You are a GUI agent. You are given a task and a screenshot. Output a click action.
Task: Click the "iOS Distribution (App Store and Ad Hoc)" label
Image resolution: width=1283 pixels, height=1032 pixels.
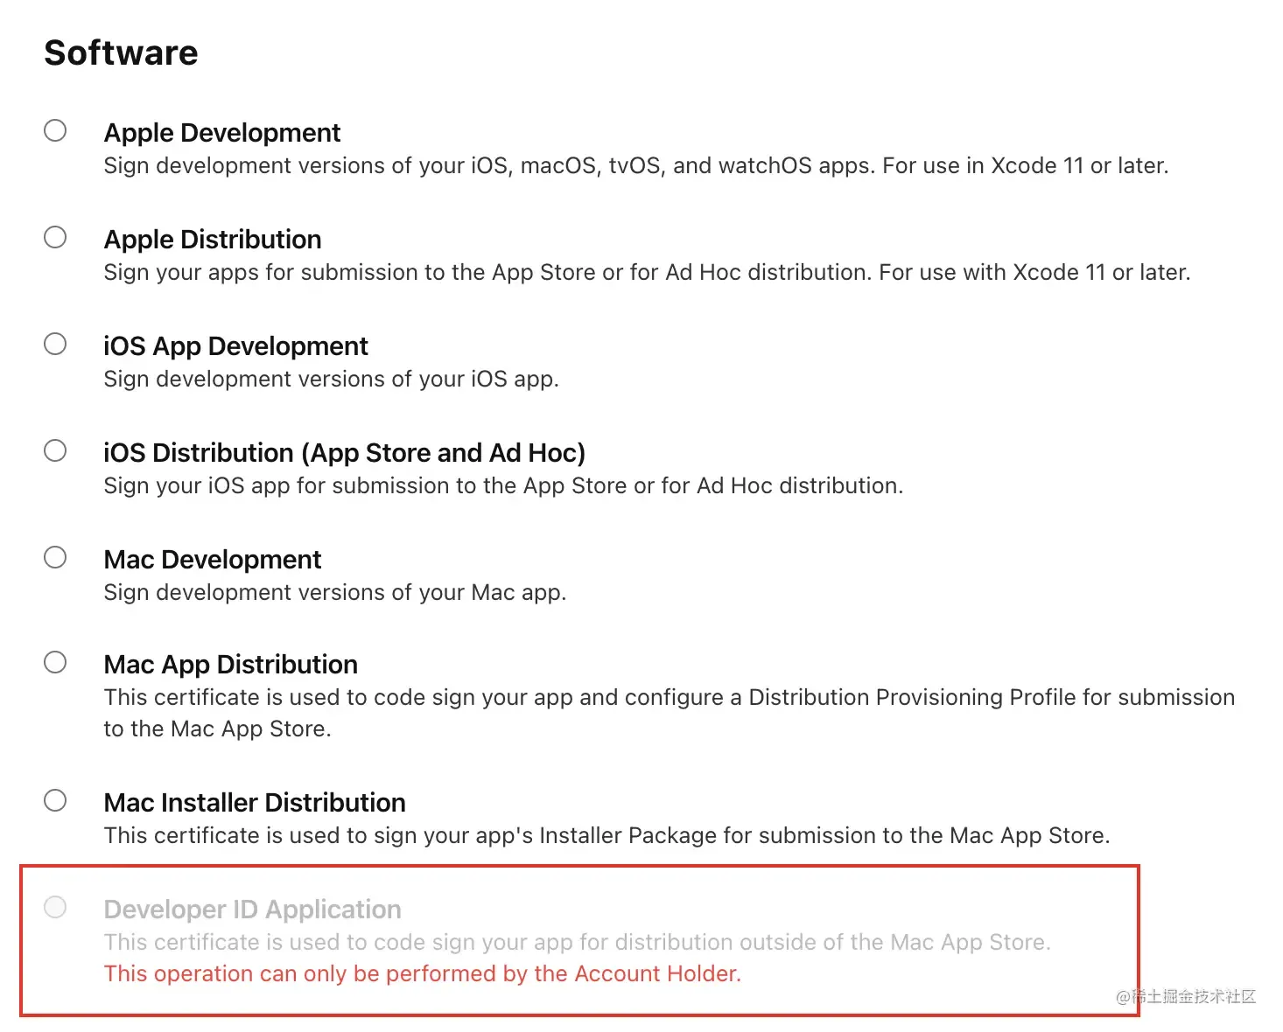point(345,453)
